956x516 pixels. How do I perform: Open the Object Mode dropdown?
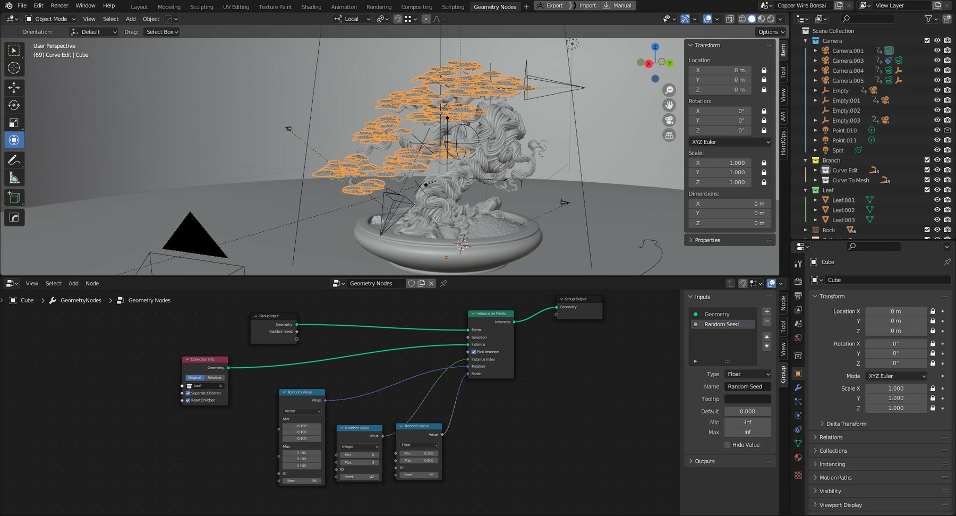(49, 19)
